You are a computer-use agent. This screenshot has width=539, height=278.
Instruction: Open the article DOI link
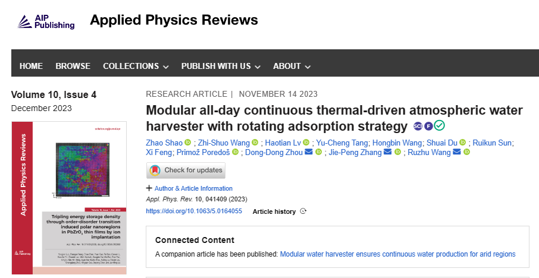(194, 211)
